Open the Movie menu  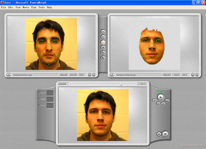[26, 7]
